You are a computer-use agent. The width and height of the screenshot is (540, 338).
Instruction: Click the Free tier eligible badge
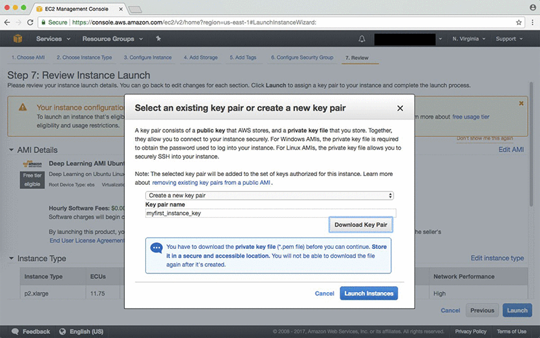(32, 179)
